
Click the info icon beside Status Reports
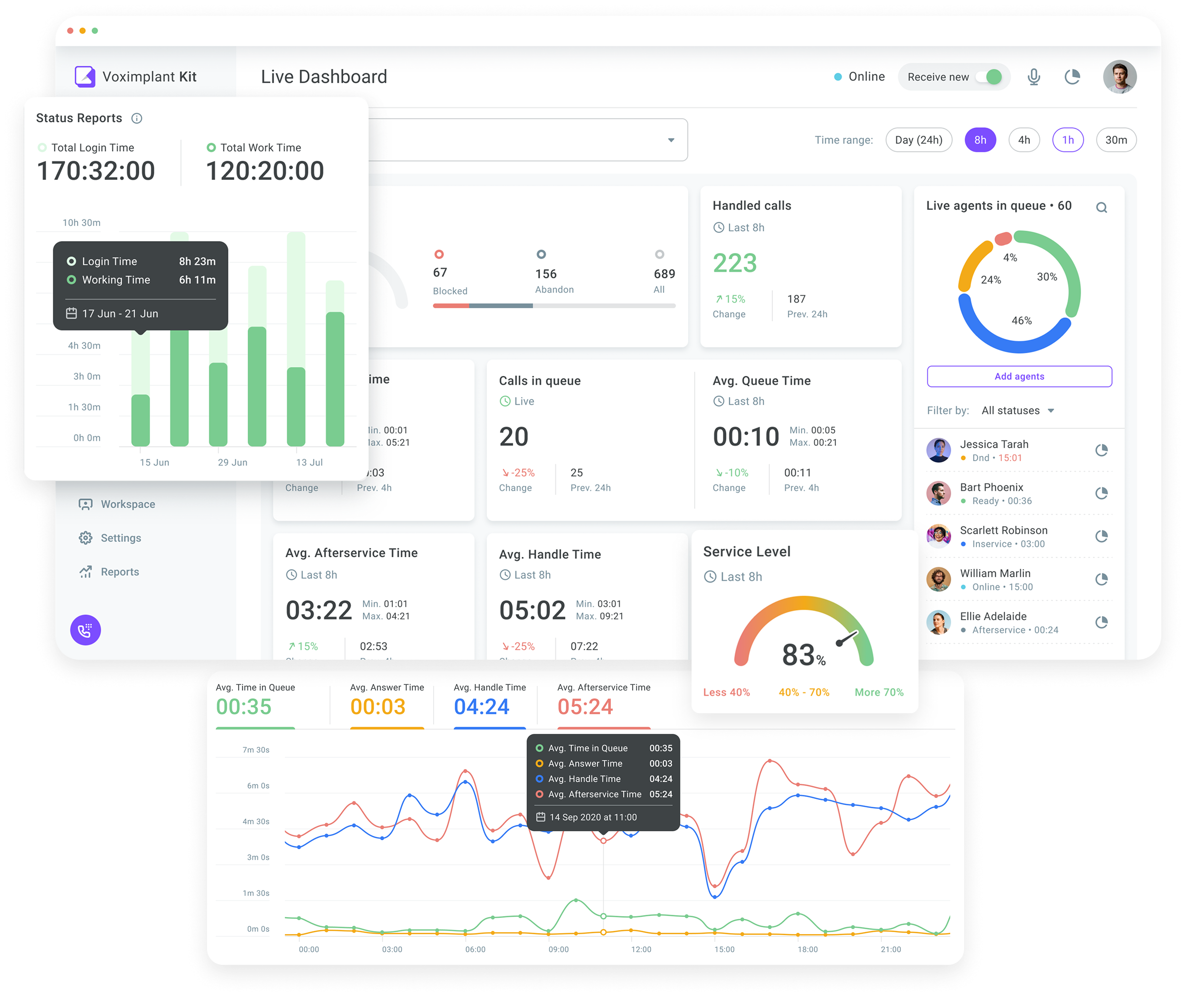coord(137,118)
